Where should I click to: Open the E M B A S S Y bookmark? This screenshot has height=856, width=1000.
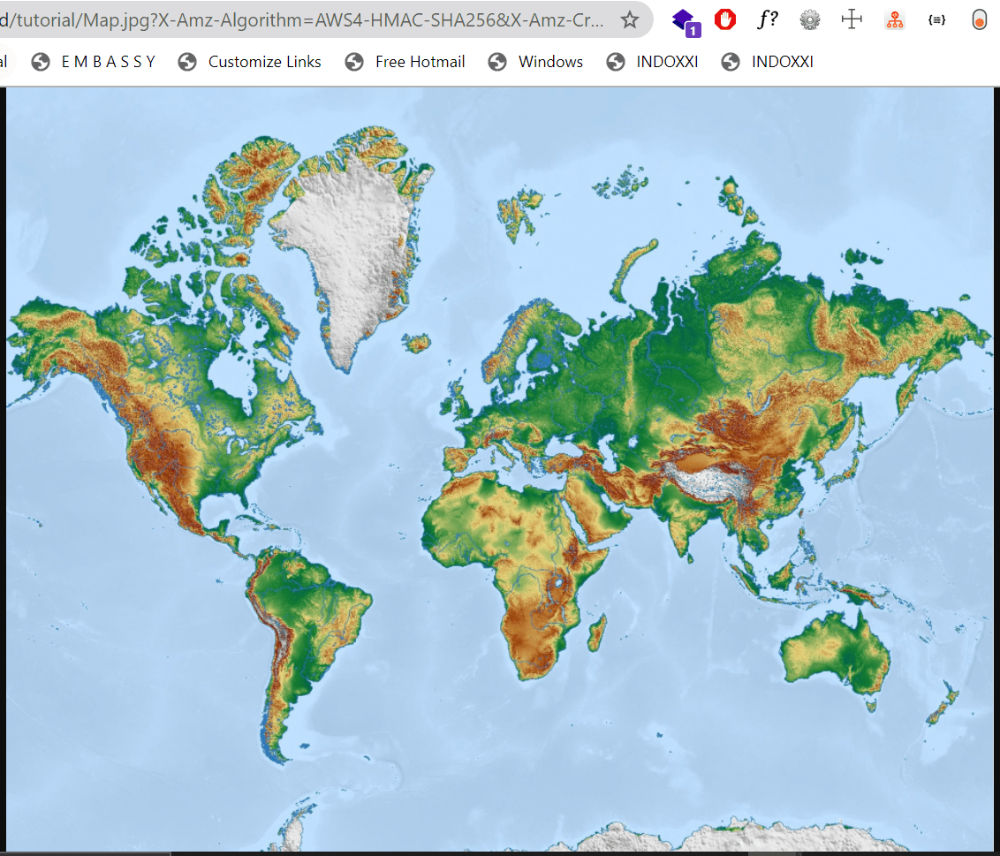coord(94,62)
